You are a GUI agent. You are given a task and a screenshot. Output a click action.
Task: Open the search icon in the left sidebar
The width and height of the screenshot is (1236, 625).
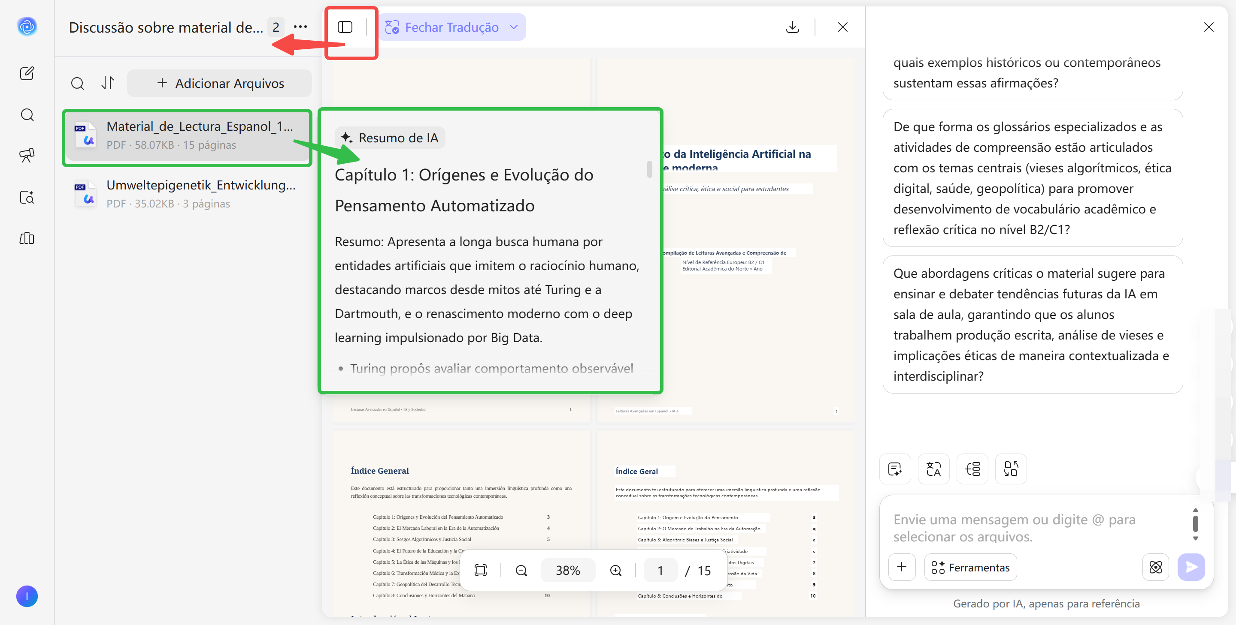pos(27,115)
